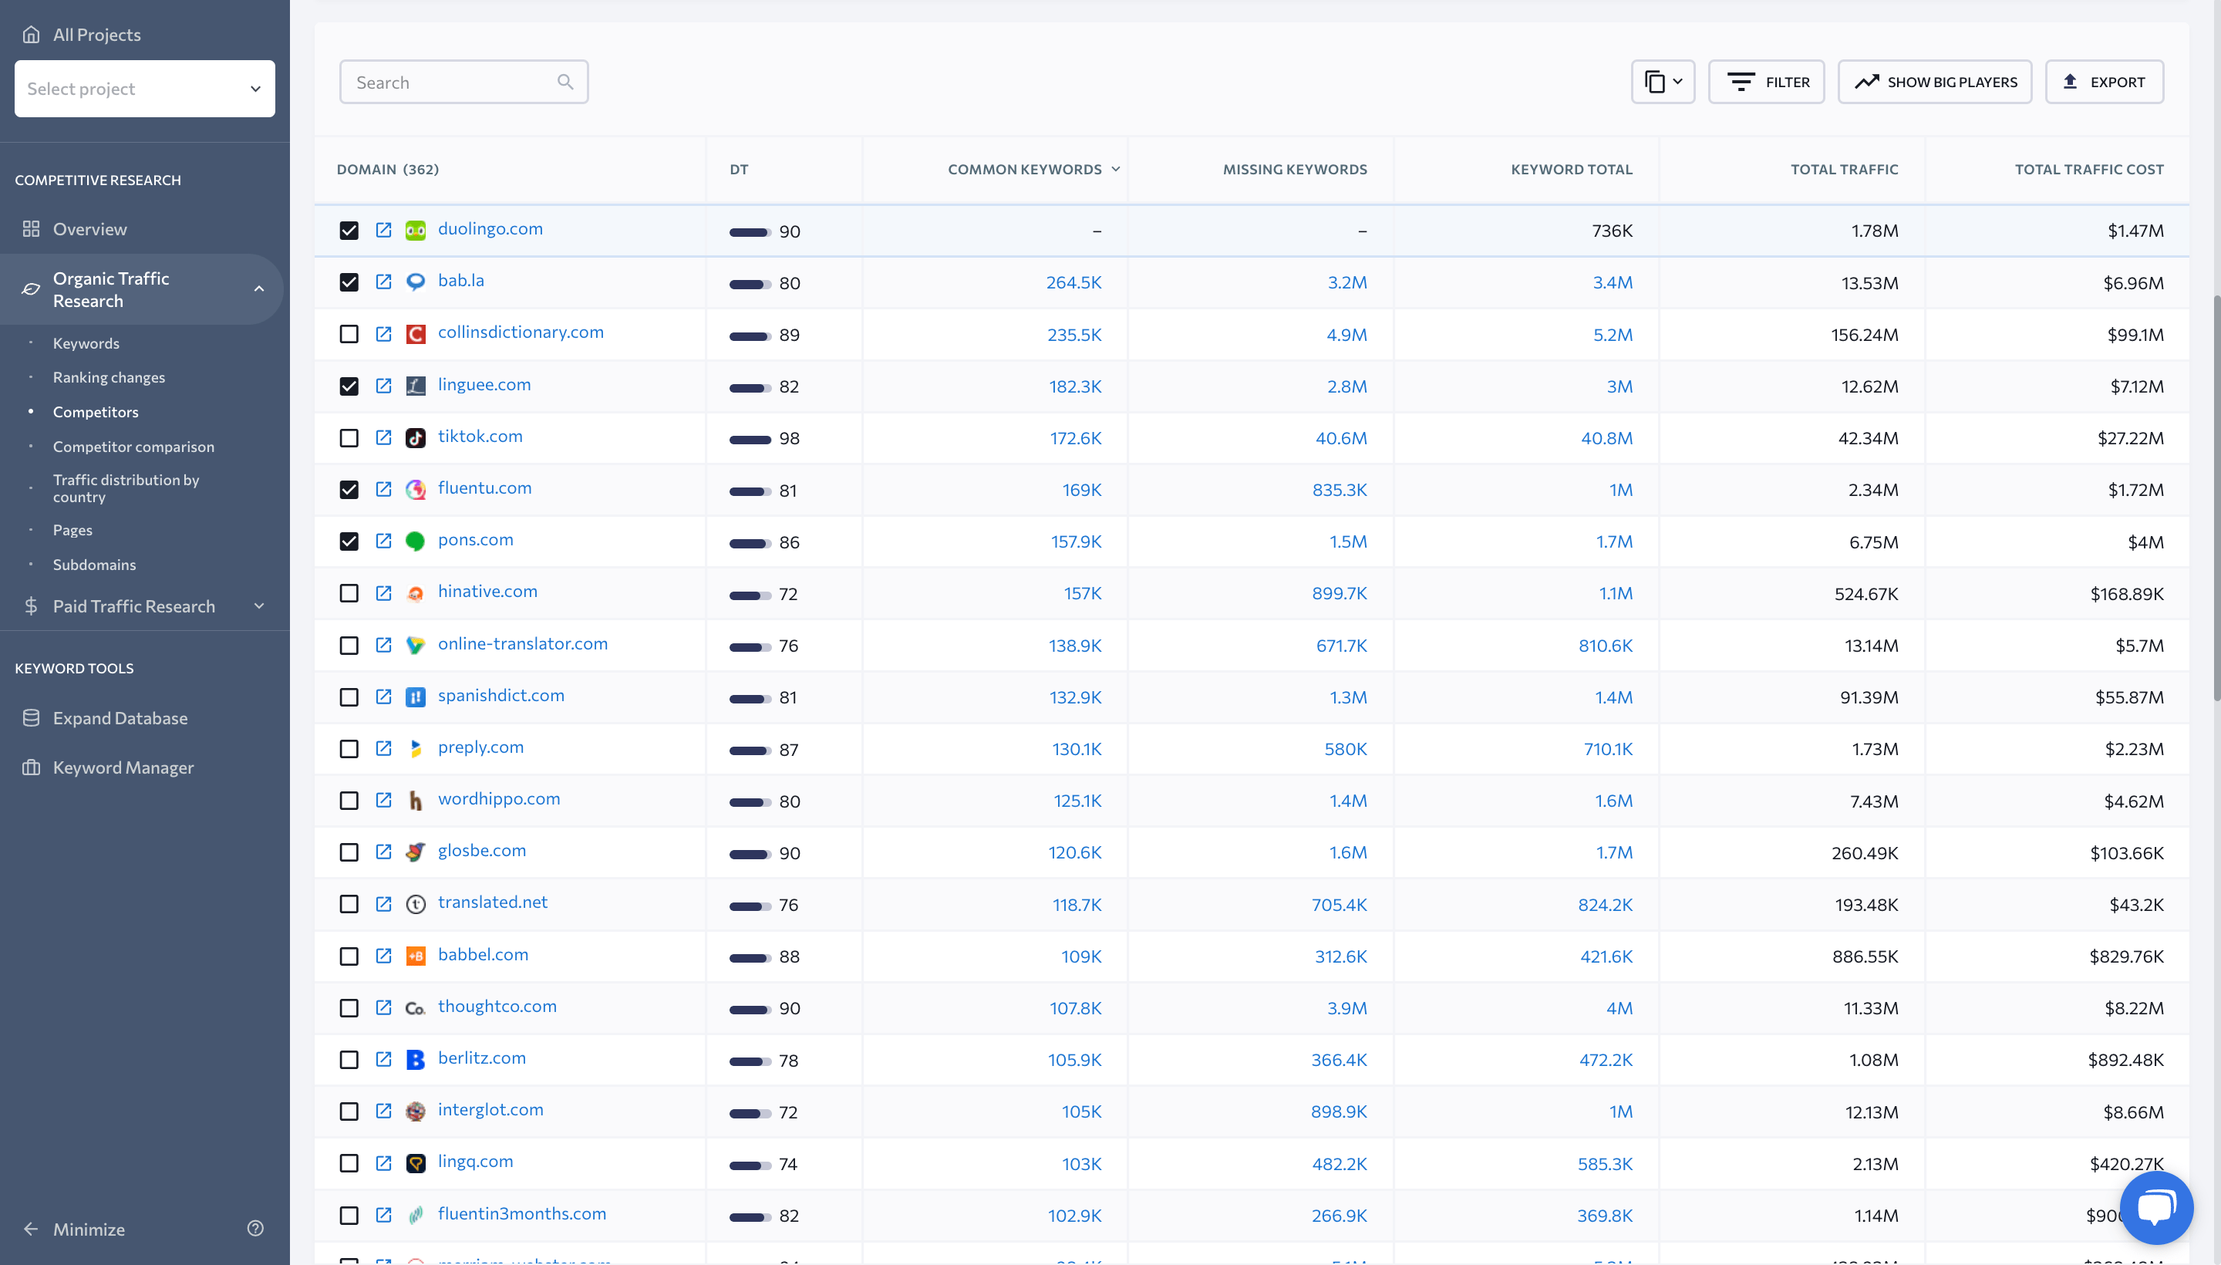The image size is (2221, 1265).
Task: Click the tiktok.com favicon
Action: click(x=416, y=437)
